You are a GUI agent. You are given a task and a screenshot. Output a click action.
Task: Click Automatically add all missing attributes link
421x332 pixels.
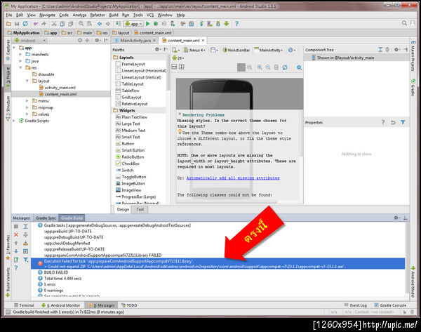pos(233,178)
